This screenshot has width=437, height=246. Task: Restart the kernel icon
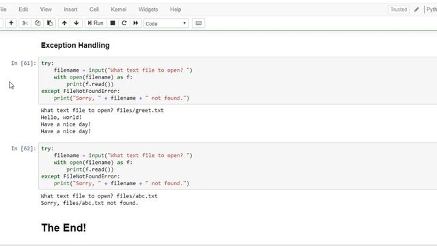coord(124,23)
